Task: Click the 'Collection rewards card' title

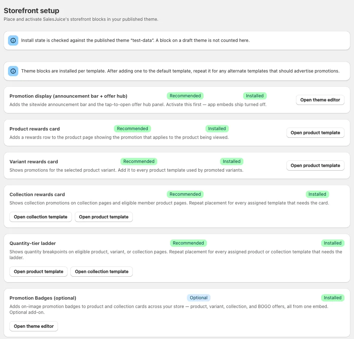Action: pos(37,194)
